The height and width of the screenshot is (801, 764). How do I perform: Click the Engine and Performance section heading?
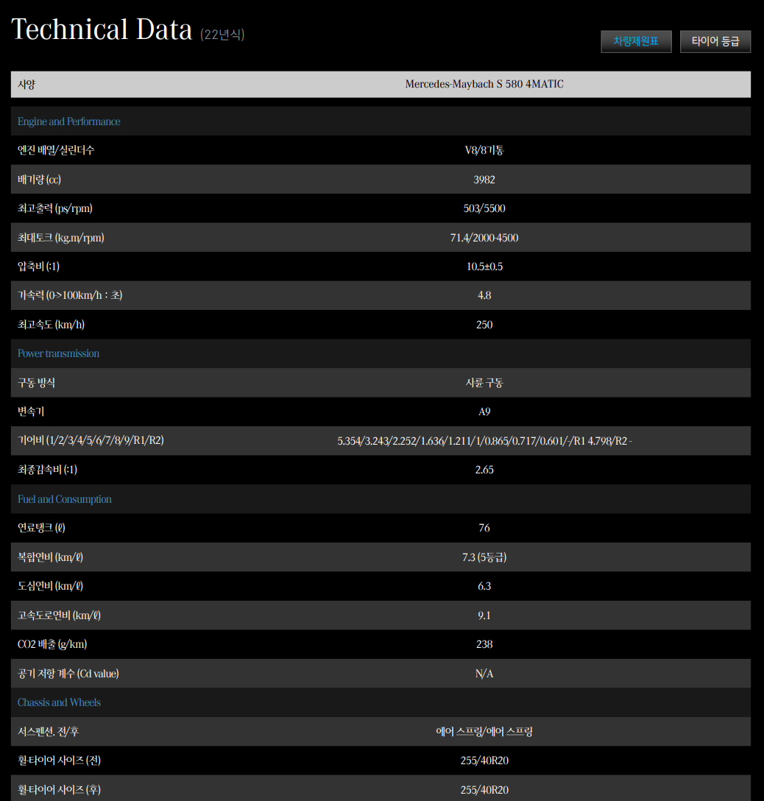click(x=69, y=121)
